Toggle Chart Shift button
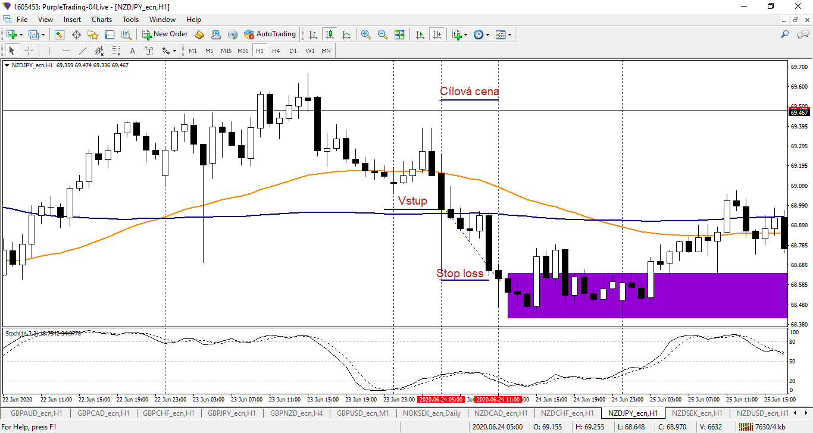The width and height of the screenshot is (813, 433). click(x=437, y=34)
